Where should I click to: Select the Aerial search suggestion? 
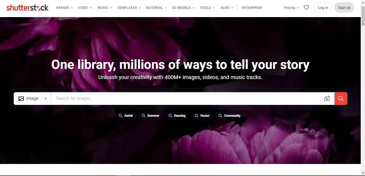tap(126, 116)
